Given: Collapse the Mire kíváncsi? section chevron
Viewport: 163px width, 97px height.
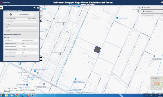Looking at the screenshot, I should (162, 11).
